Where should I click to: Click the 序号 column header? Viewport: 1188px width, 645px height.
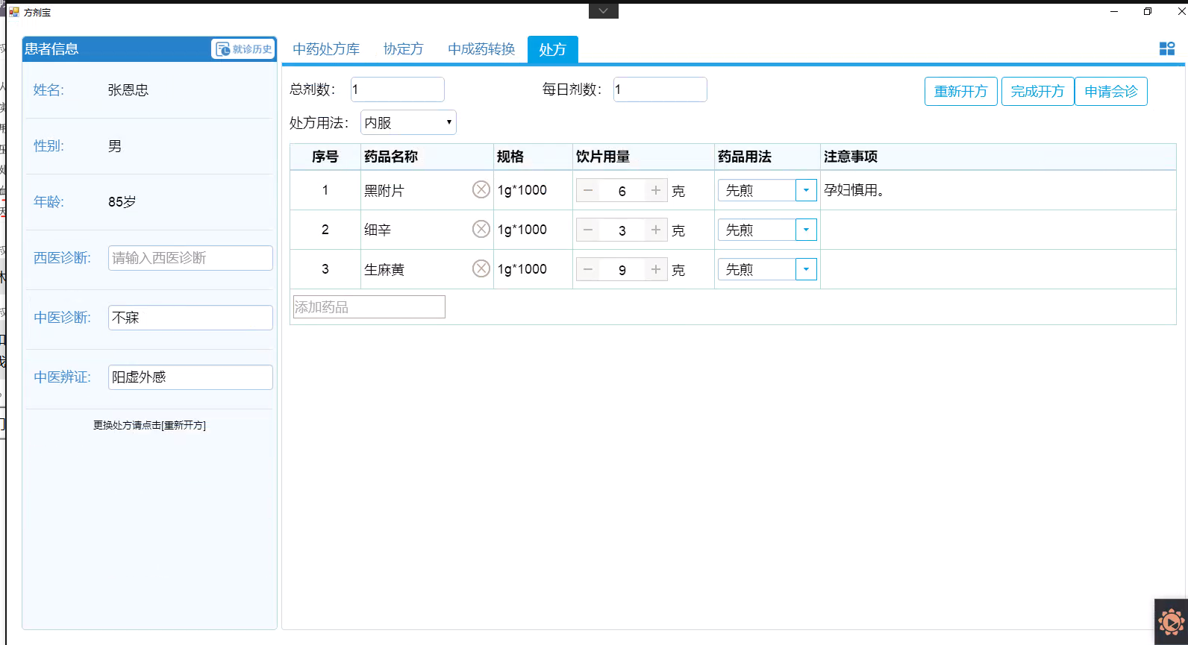click(x=325, y=157)
